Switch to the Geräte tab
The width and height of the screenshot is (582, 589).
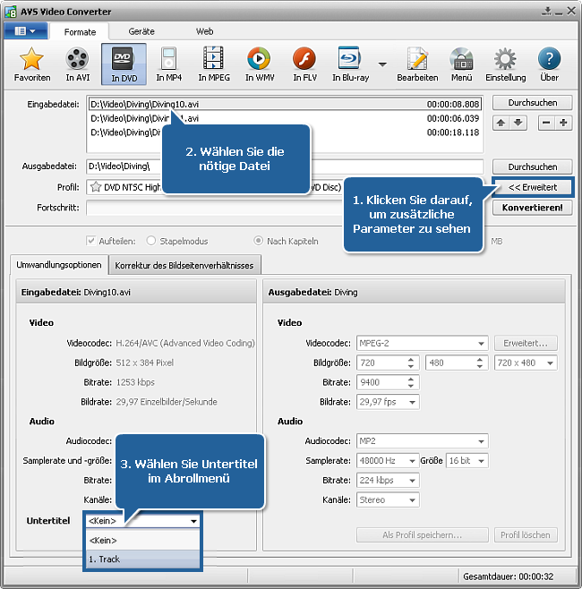click(x=141, y=31)
